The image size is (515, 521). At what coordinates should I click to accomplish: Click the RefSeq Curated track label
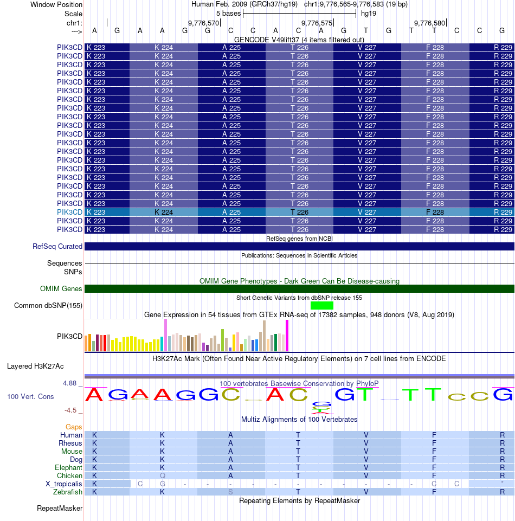coord(57,247)
